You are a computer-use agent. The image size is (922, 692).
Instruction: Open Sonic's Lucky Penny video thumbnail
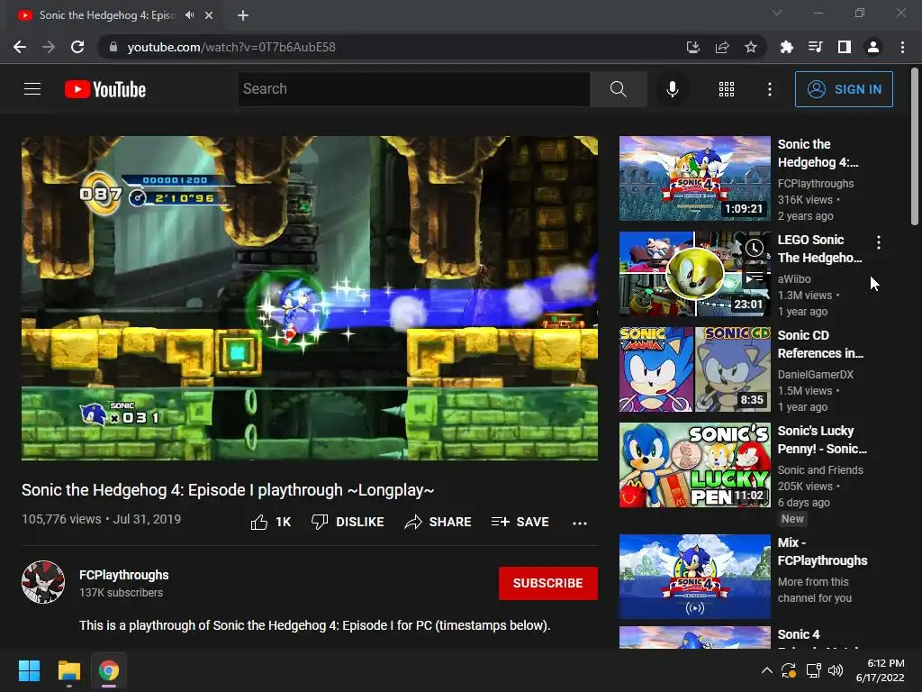click(694, 465)
